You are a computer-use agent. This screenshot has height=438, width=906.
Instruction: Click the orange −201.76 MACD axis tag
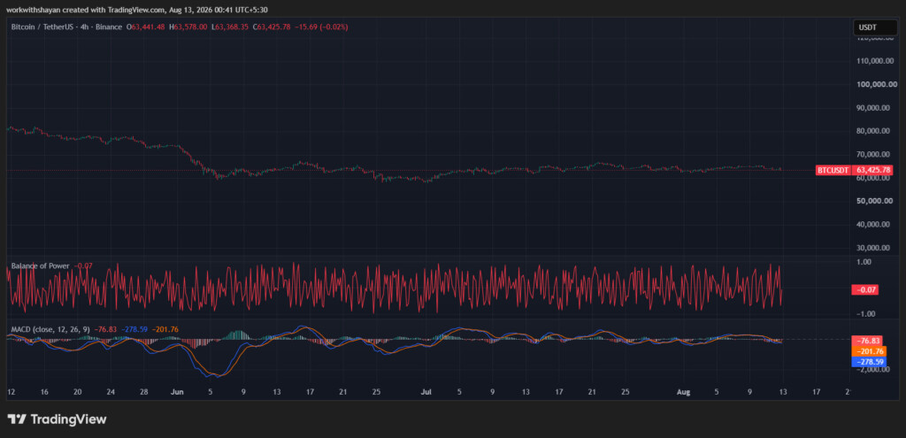(x=869, y=351)
